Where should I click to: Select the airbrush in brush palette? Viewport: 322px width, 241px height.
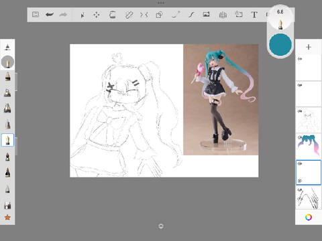pos(7,92)
